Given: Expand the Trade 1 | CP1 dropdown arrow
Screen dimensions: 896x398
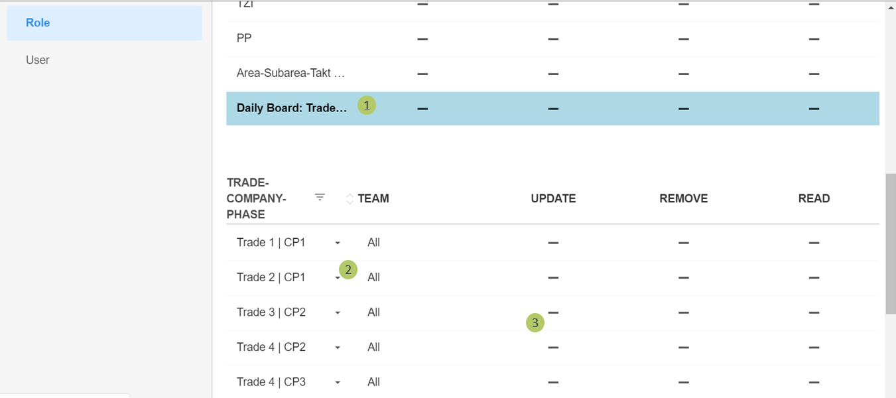Looking at the screenshot, I should [x=338, y=243].
